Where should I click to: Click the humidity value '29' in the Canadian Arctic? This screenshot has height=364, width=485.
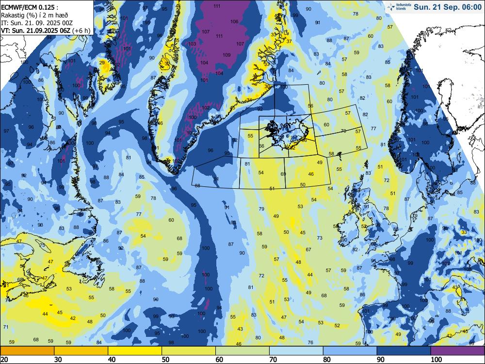pyautogui.click(x=102, y=62)
